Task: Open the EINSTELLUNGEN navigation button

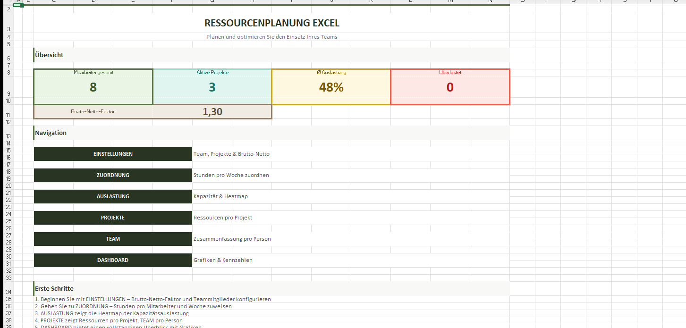Action: point(113,154)
